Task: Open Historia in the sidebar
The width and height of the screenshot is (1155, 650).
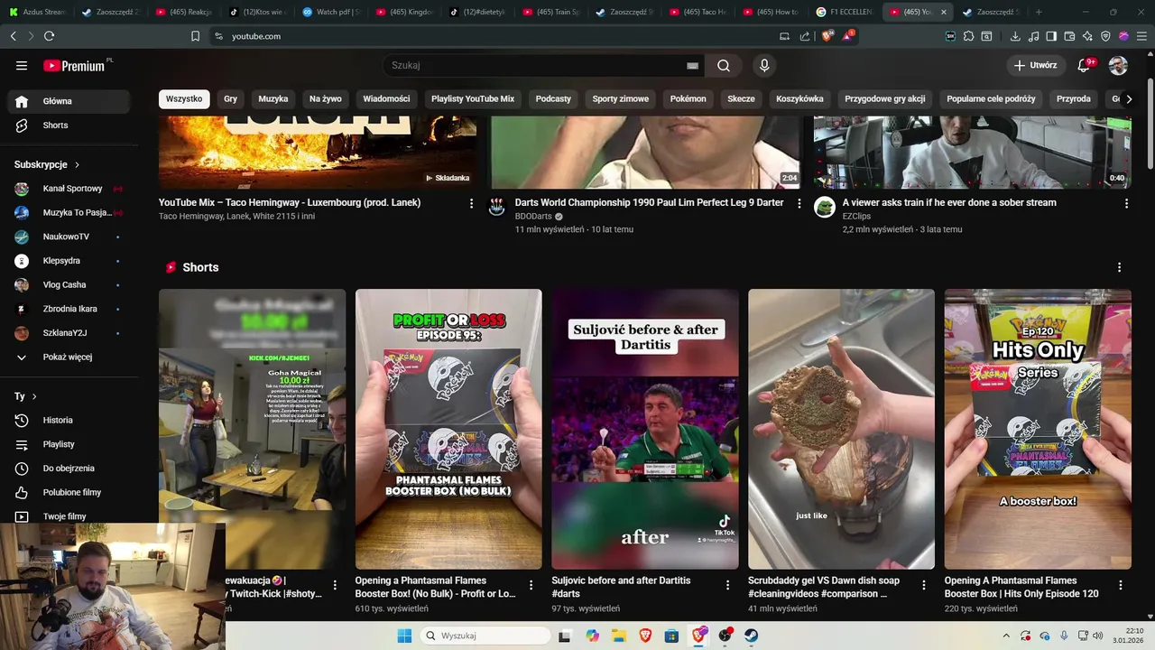Action: (x=69, y=420)
